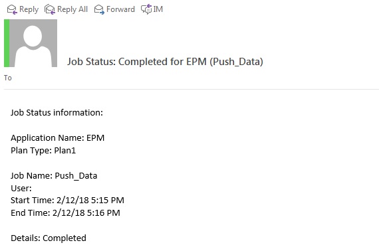Open the sender's contact photo

[x=33, y=43]
